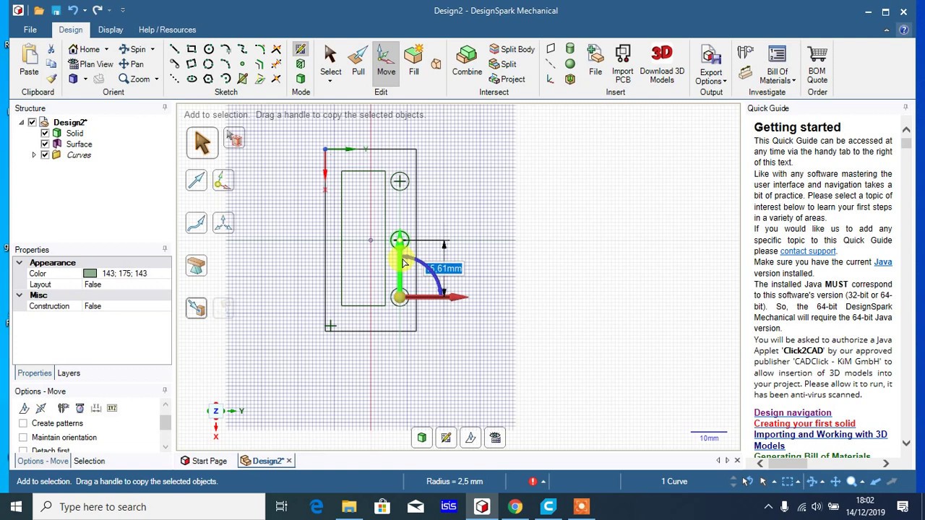The image size is (925, 520).
Task: Open Import PCB
Action: click(x=622, y=64)
